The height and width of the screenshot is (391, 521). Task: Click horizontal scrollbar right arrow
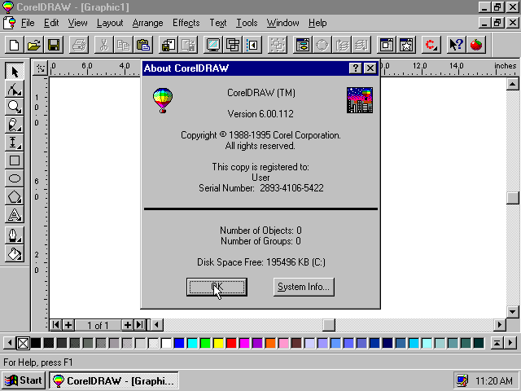(499, 325)
